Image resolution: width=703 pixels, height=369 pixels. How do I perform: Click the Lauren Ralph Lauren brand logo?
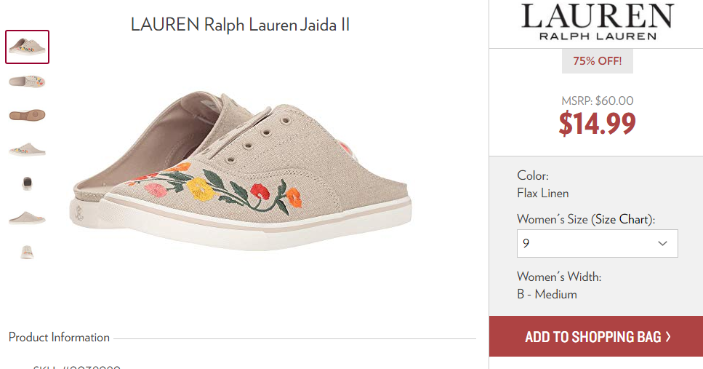(597, 23)
